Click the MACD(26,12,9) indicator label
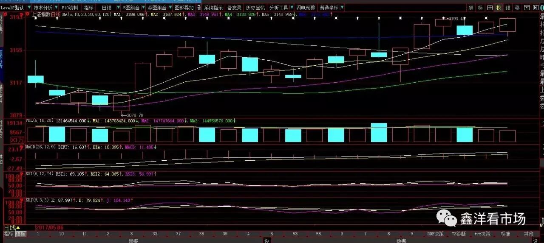 (x=40, y=147)
